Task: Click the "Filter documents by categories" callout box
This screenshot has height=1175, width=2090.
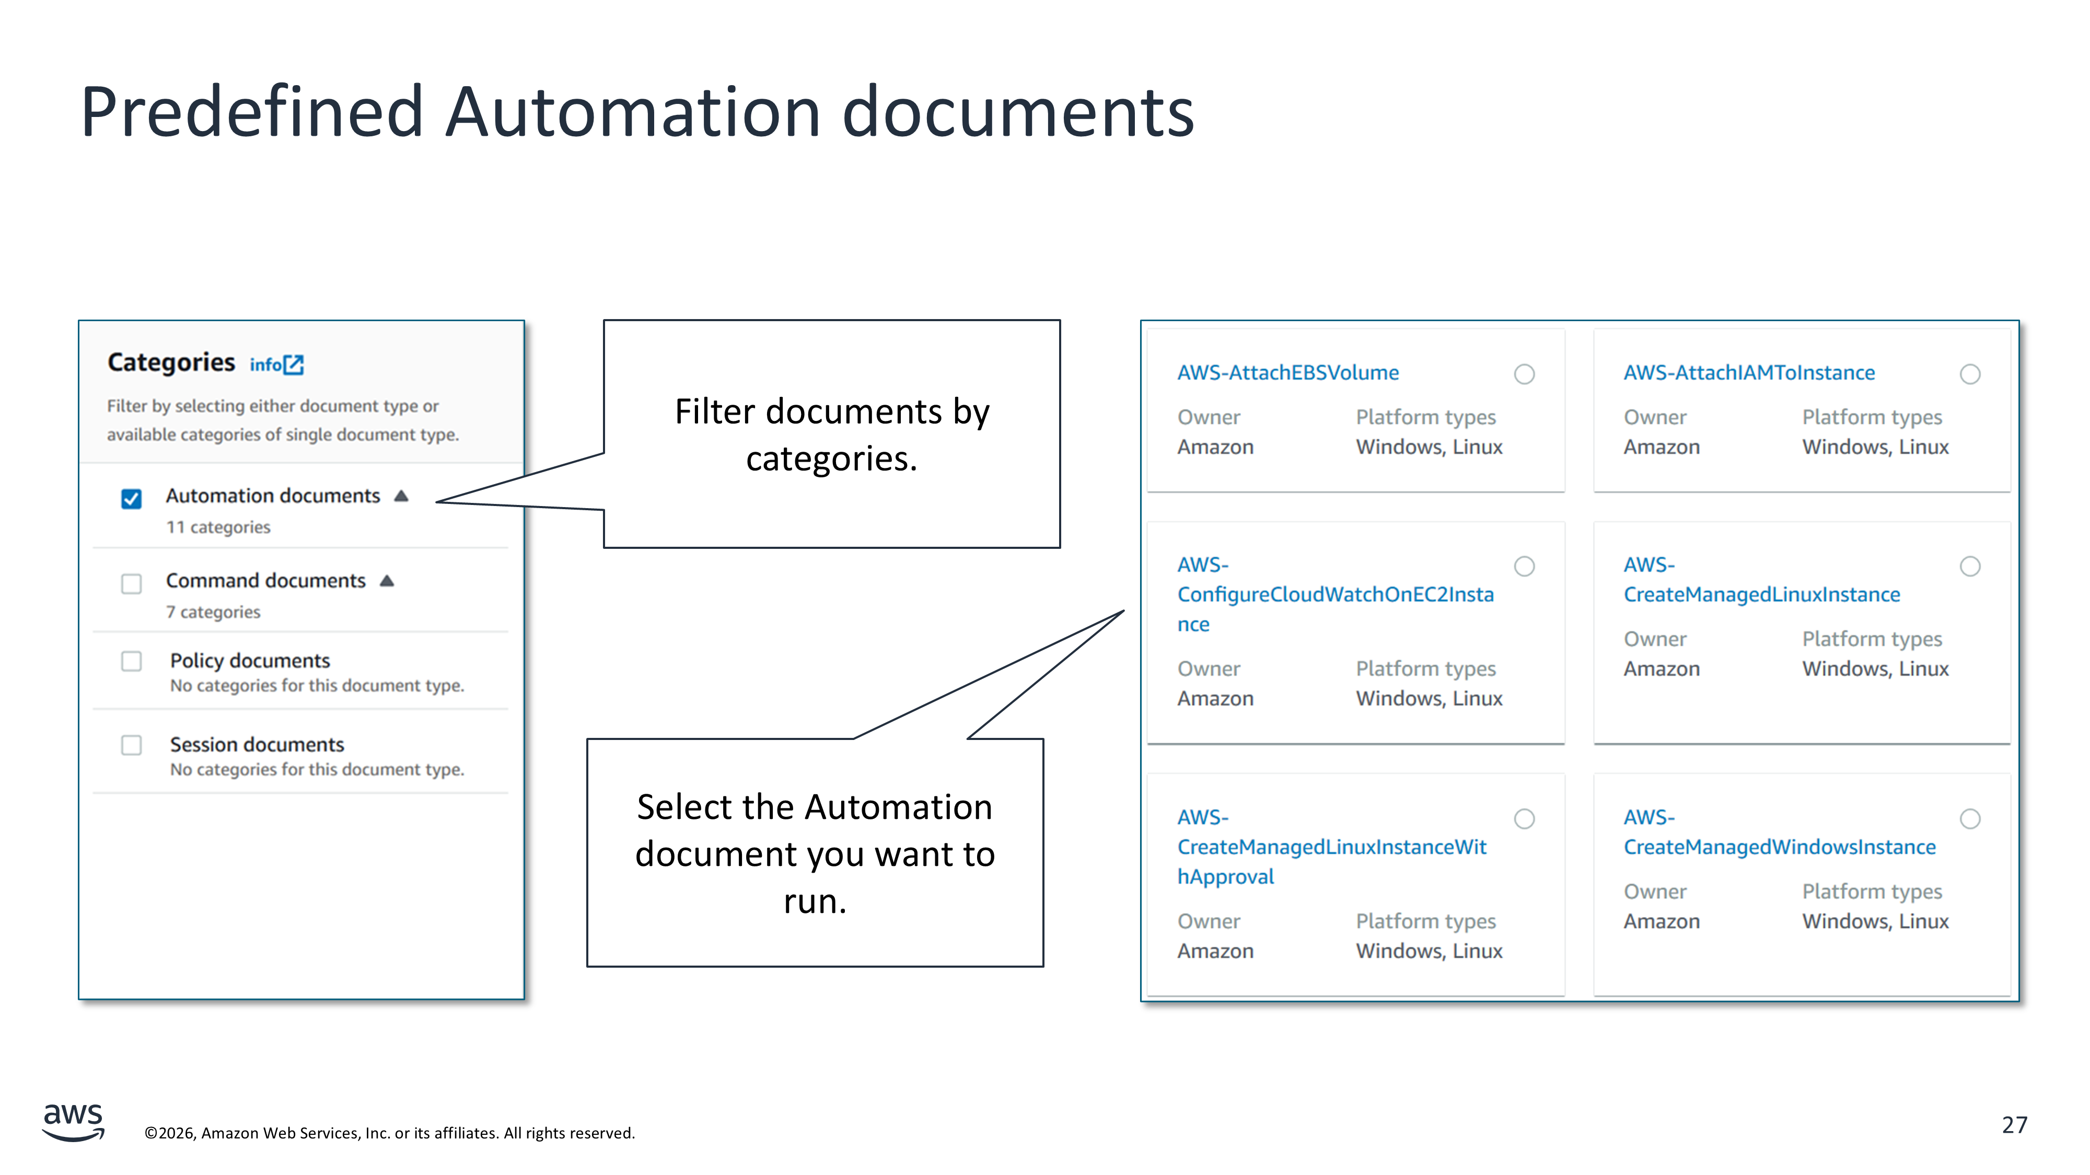Action: (x=832, y=434)
